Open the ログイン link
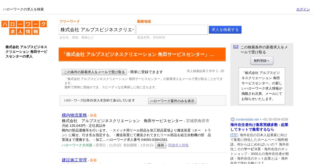313x164 pixels. point(303,9)
